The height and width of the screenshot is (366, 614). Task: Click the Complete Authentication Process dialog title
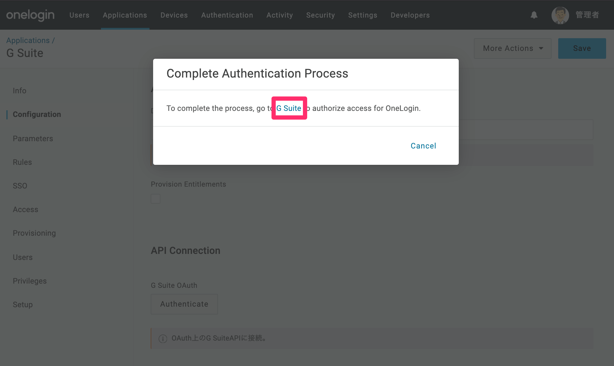tap(257, 73)
